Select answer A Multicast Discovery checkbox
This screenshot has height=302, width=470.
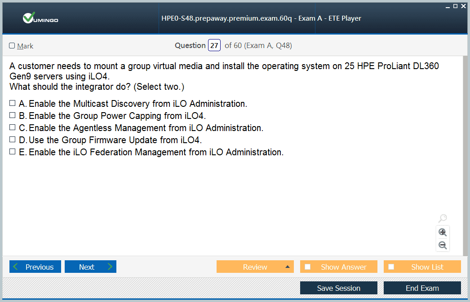pyautogui.click(x=13, y=104)
